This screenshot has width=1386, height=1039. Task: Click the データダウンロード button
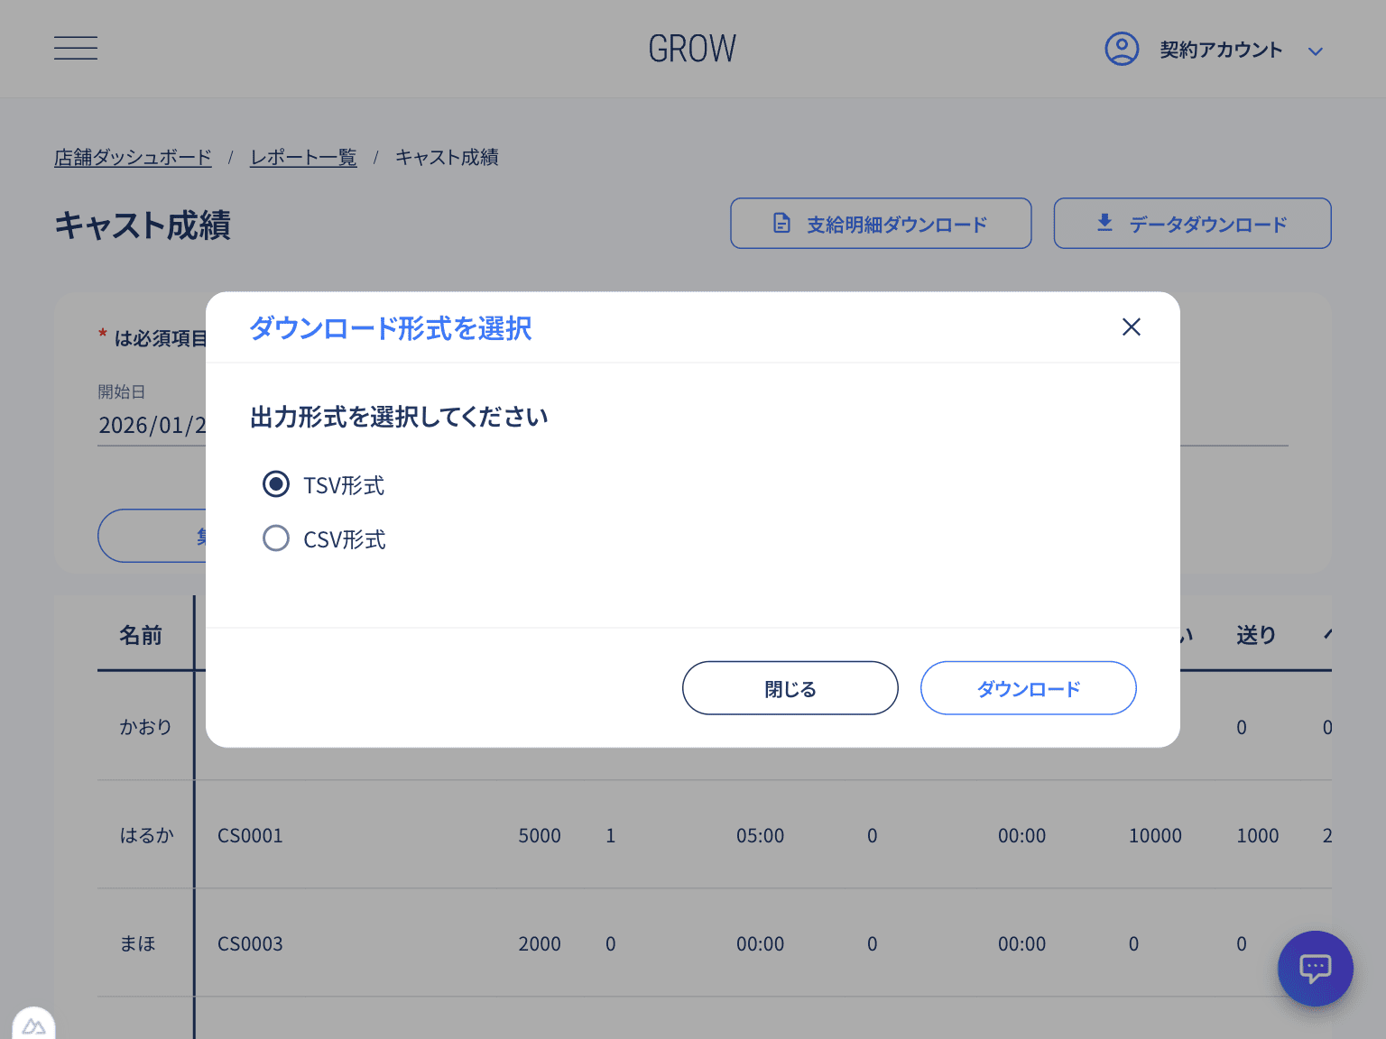pyautogui.click(x=1192, y=223)
